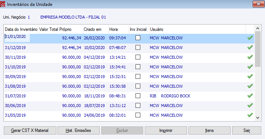
Task: Click the time 09:37:04
Action: pyautogui.click(x=118, y=38)
